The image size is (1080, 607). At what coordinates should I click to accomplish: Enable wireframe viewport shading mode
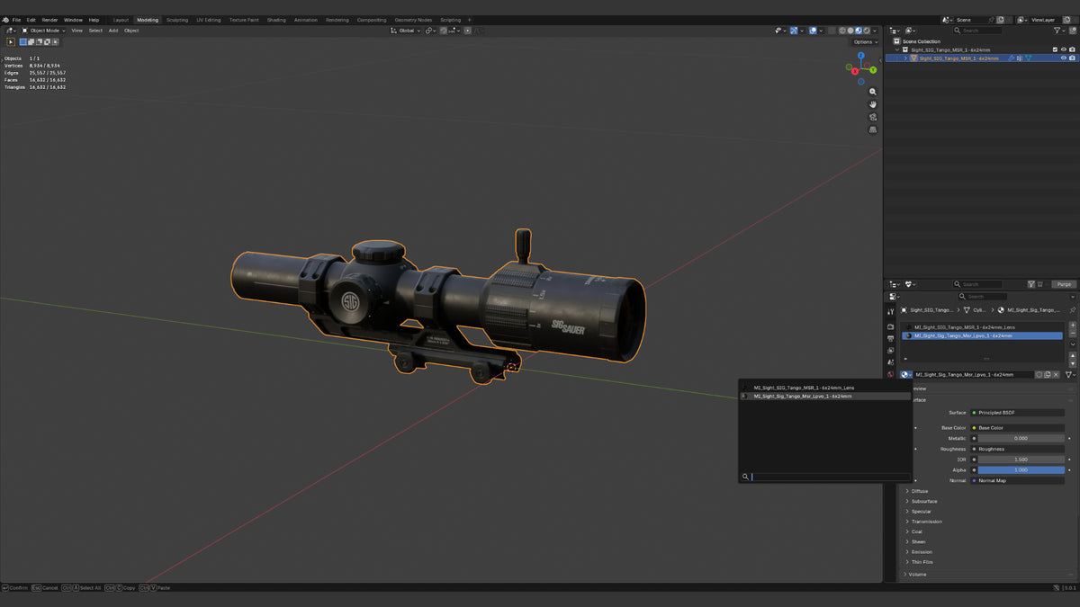pos(842,31)
